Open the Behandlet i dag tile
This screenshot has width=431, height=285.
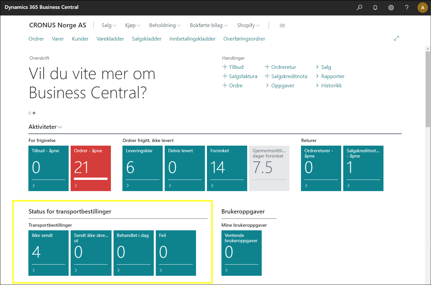(134, 253)
